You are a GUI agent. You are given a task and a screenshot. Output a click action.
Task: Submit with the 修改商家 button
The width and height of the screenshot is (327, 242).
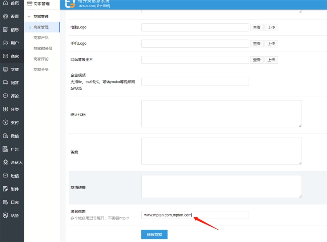click(x=154, y=235)
